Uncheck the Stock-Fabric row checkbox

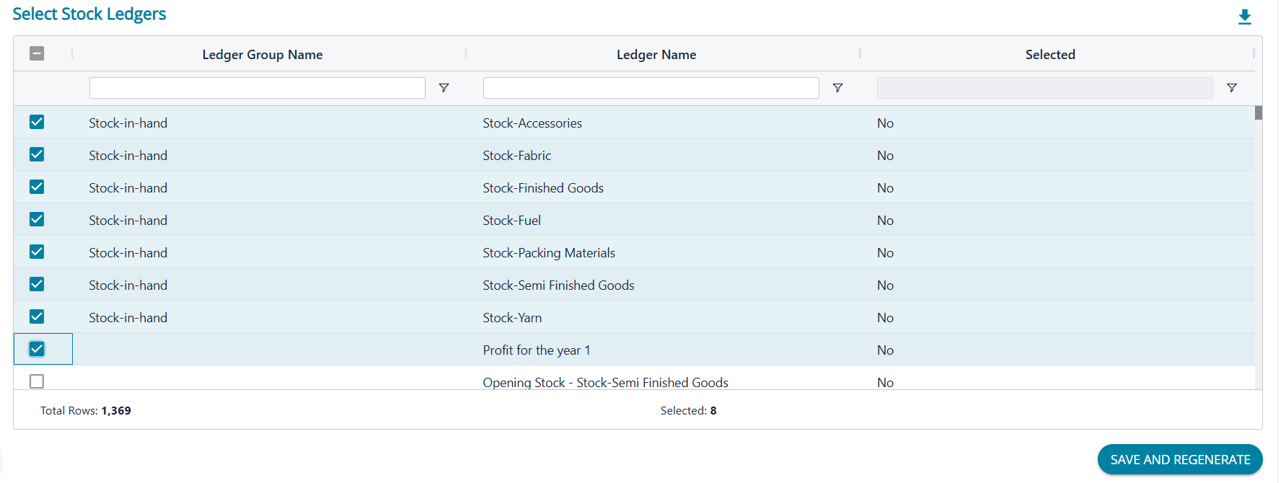(37, 155)
